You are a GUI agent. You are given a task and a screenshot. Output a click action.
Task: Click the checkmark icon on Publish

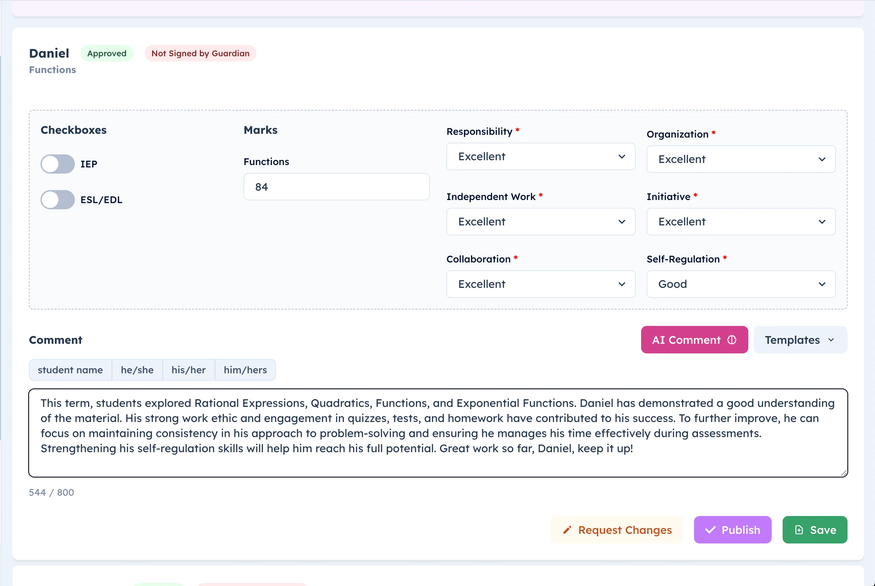click(710, 530)
